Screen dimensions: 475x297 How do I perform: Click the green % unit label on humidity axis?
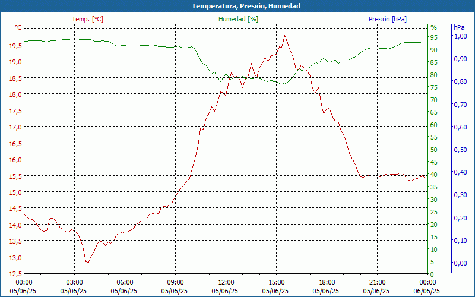click(434, 27)
